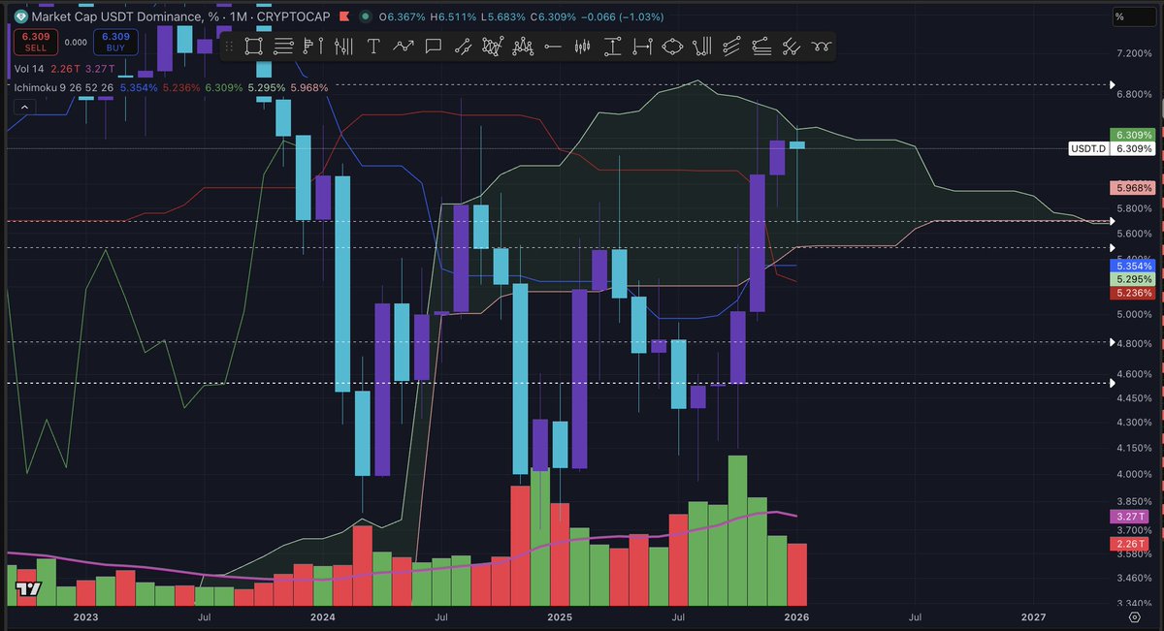Open chart settings gear icon

pos(1134,615)
